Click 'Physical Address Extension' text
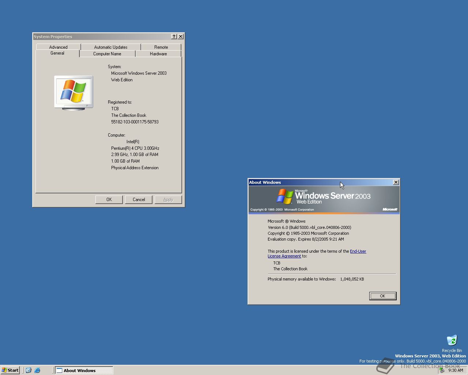The image size is (468, 375). point(135,168)
